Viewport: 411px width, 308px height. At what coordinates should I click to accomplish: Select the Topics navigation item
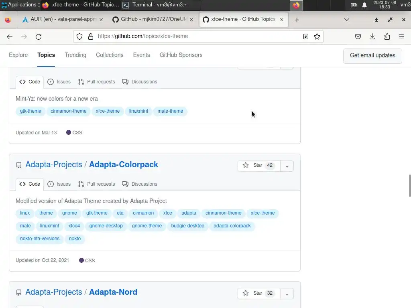[46, 55]
